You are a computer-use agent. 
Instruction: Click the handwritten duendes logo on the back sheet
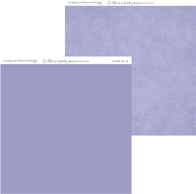coord(120,3)
